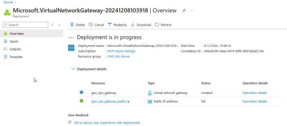Focus the sidebar Search input field
Viewport: 287px width, 126px height.
26,25
